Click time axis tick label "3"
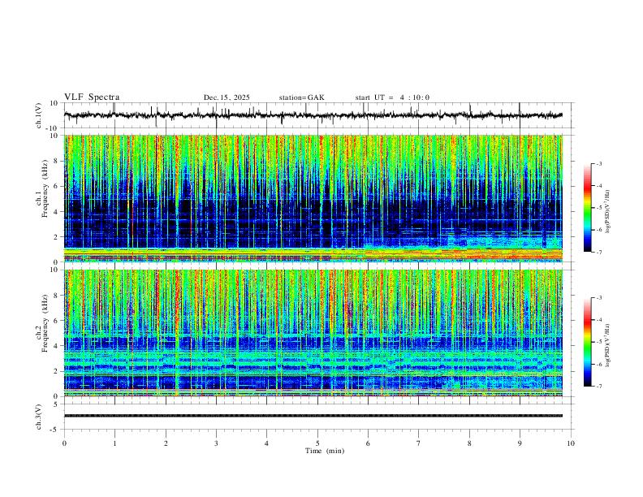The image size is (643, 497). [216, 443]
